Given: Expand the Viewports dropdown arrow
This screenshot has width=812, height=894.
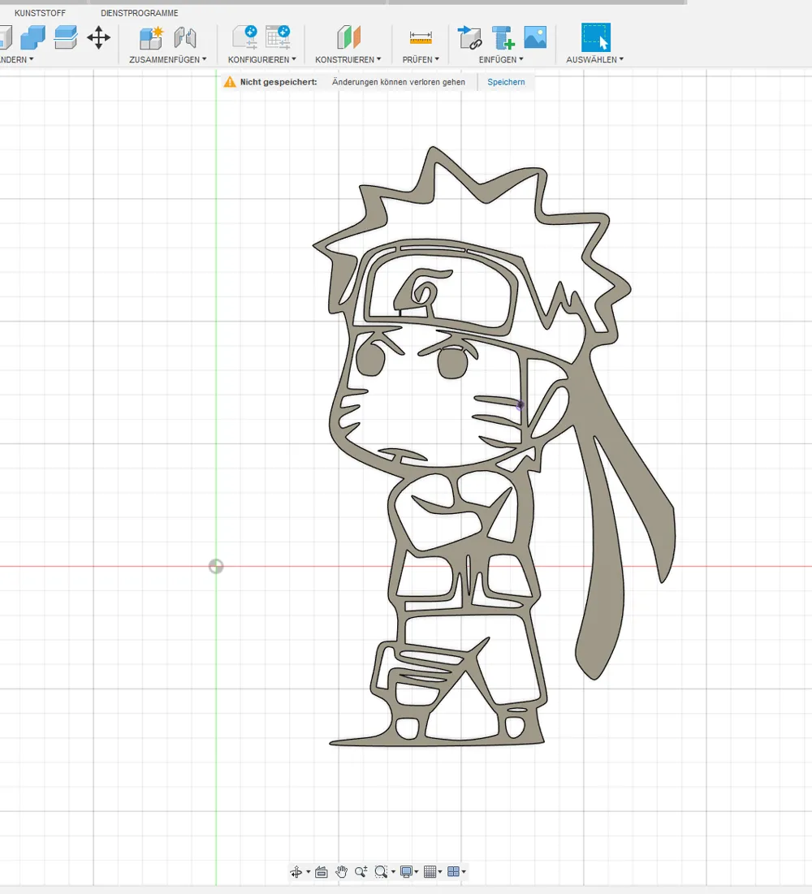Looking at the screenshot, I should [x=464, y=872].
